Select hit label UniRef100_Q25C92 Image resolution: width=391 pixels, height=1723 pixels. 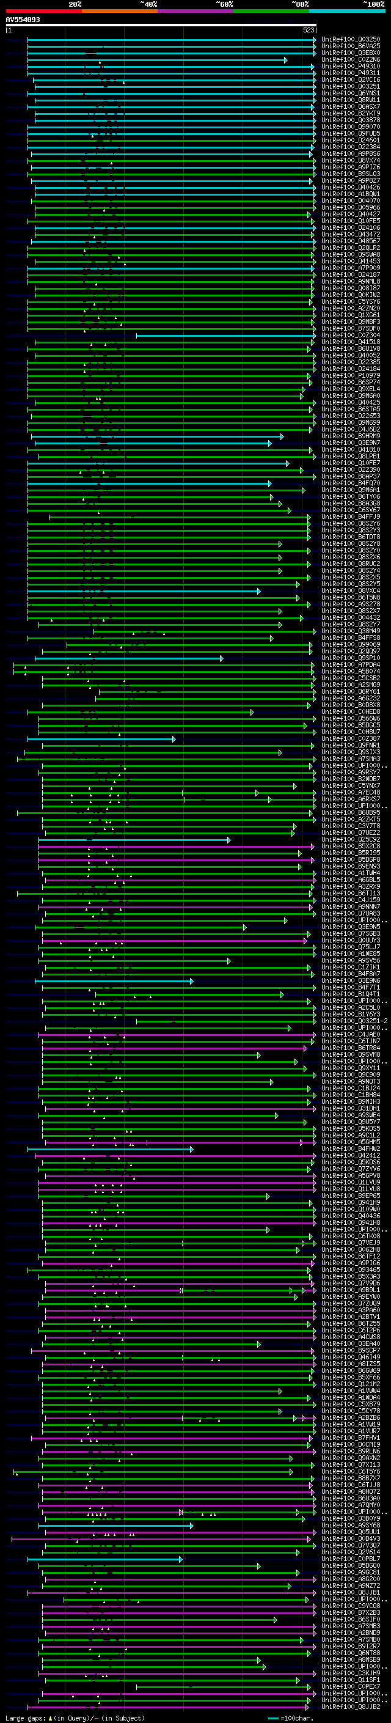[x=350, y=839]
